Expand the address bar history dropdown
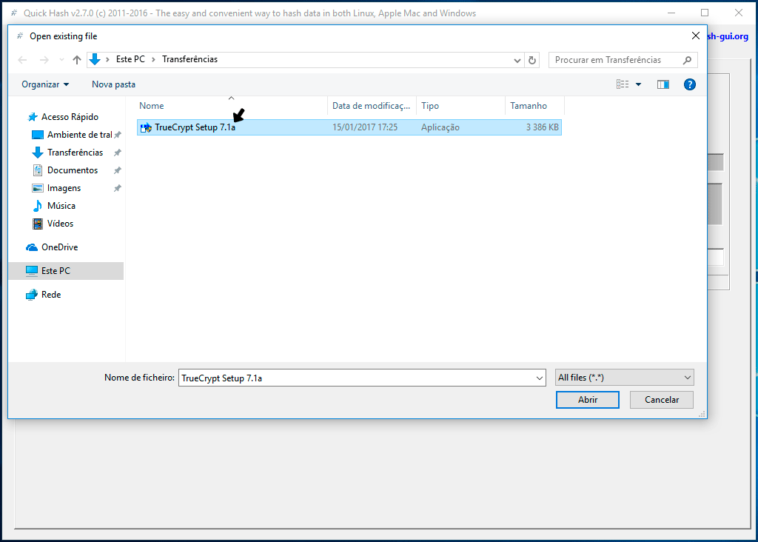The height and width of the screenshot is (542, 758). coord(517,60)
